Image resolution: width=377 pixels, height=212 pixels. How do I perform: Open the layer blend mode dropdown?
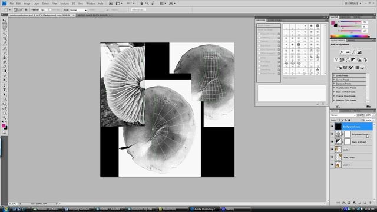pos(343,115)
